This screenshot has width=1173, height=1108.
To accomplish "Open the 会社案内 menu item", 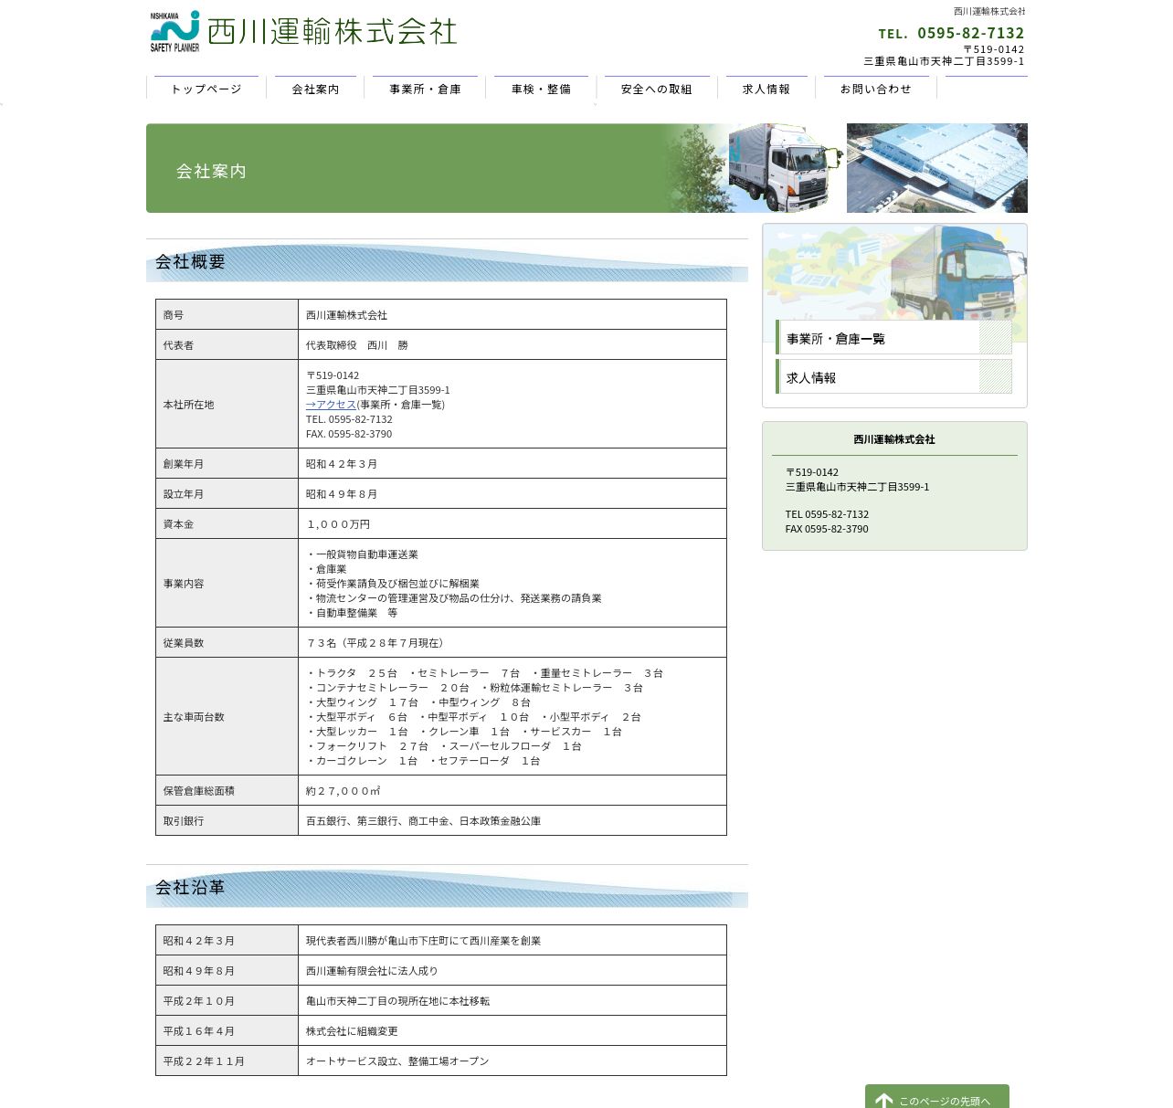I will tap(316, 89).
